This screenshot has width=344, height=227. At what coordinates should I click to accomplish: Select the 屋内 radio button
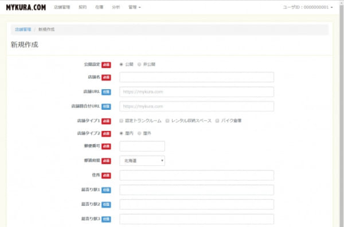[x=121, y=133]
